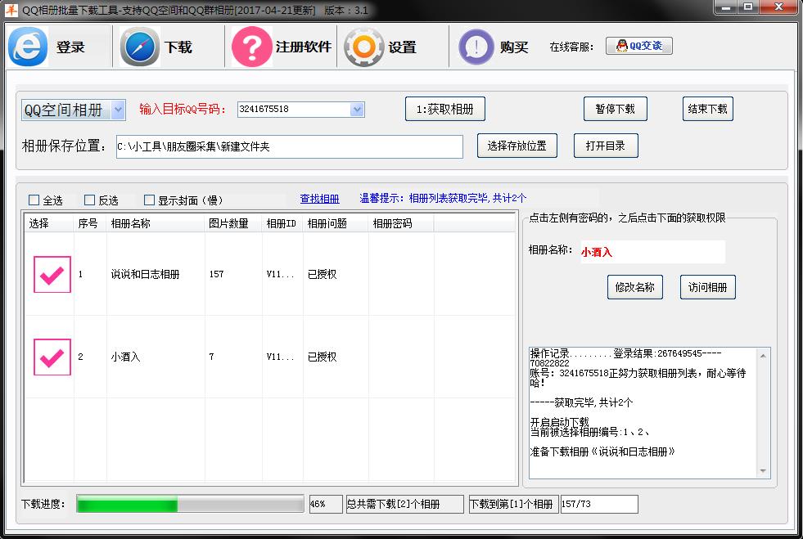This screenshot has width=803, height=539.
Task: Click the operation log scroll up arrow
Action: point(763,355)
